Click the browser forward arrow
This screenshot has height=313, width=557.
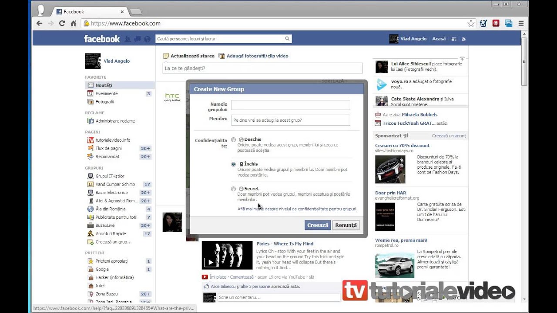(51, 23)
